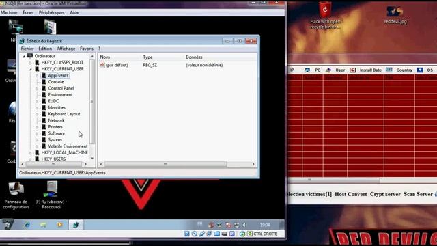Collapse the Ordinateur root node
Viewport: 437px width, 246px height.
point(24,56)
